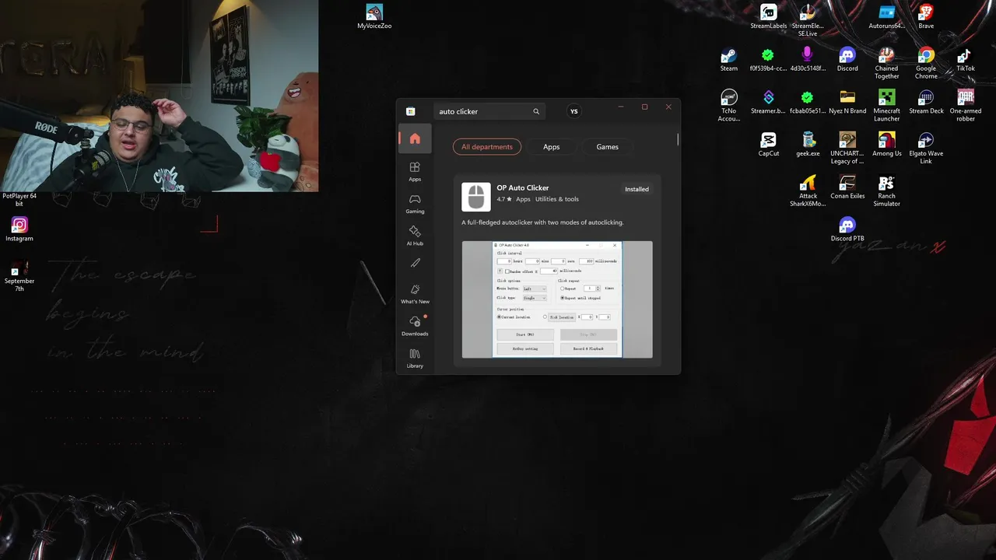Click the Utilities & tools category text

click(x=557, y=199)
